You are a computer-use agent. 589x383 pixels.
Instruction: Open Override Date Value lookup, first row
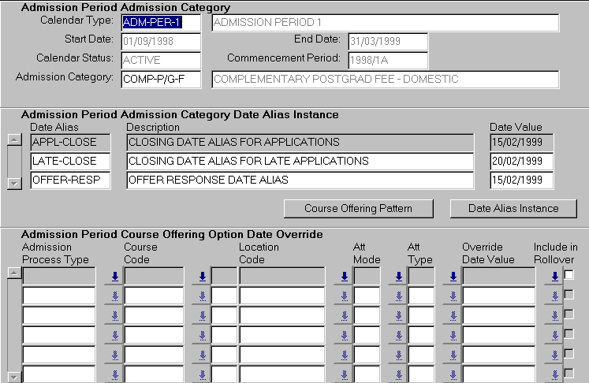[554, 276]
